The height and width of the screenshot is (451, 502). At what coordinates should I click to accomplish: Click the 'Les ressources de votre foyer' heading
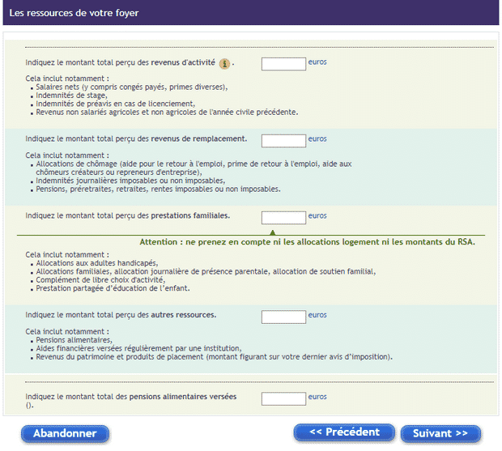point(74,13)
